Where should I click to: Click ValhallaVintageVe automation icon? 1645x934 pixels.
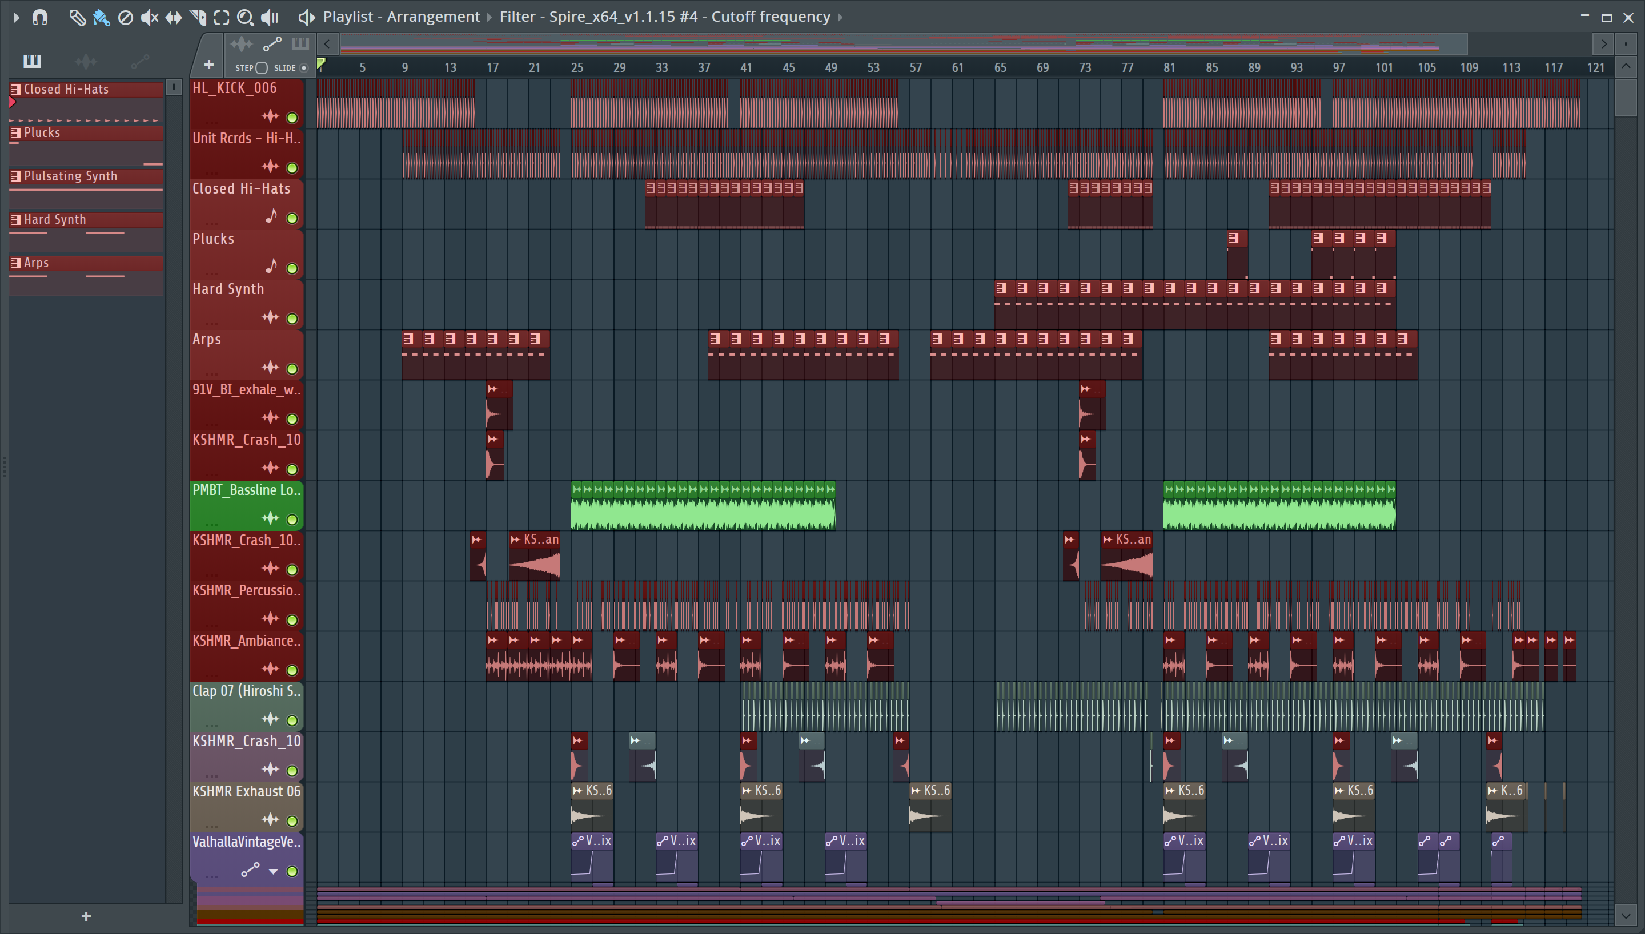(250, 870)
